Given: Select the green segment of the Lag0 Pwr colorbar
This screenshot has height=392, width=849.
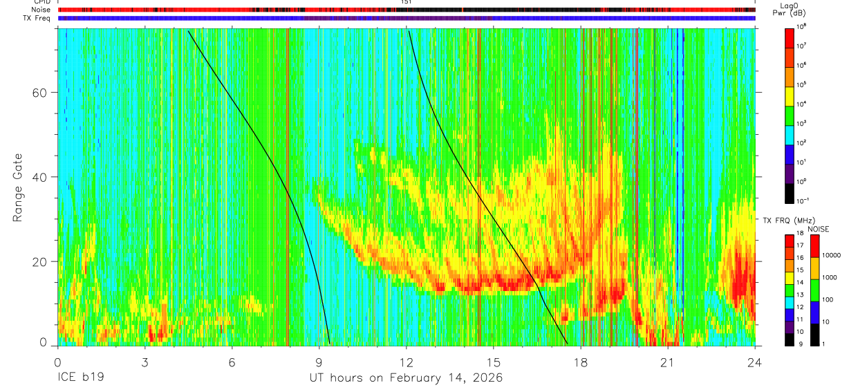Looking at the screenshot, I should (x=790, y=115).
